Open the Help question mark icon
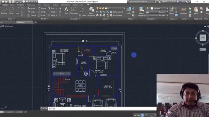The width and height of the screenshot is (209, 117). tap(187, 2)
